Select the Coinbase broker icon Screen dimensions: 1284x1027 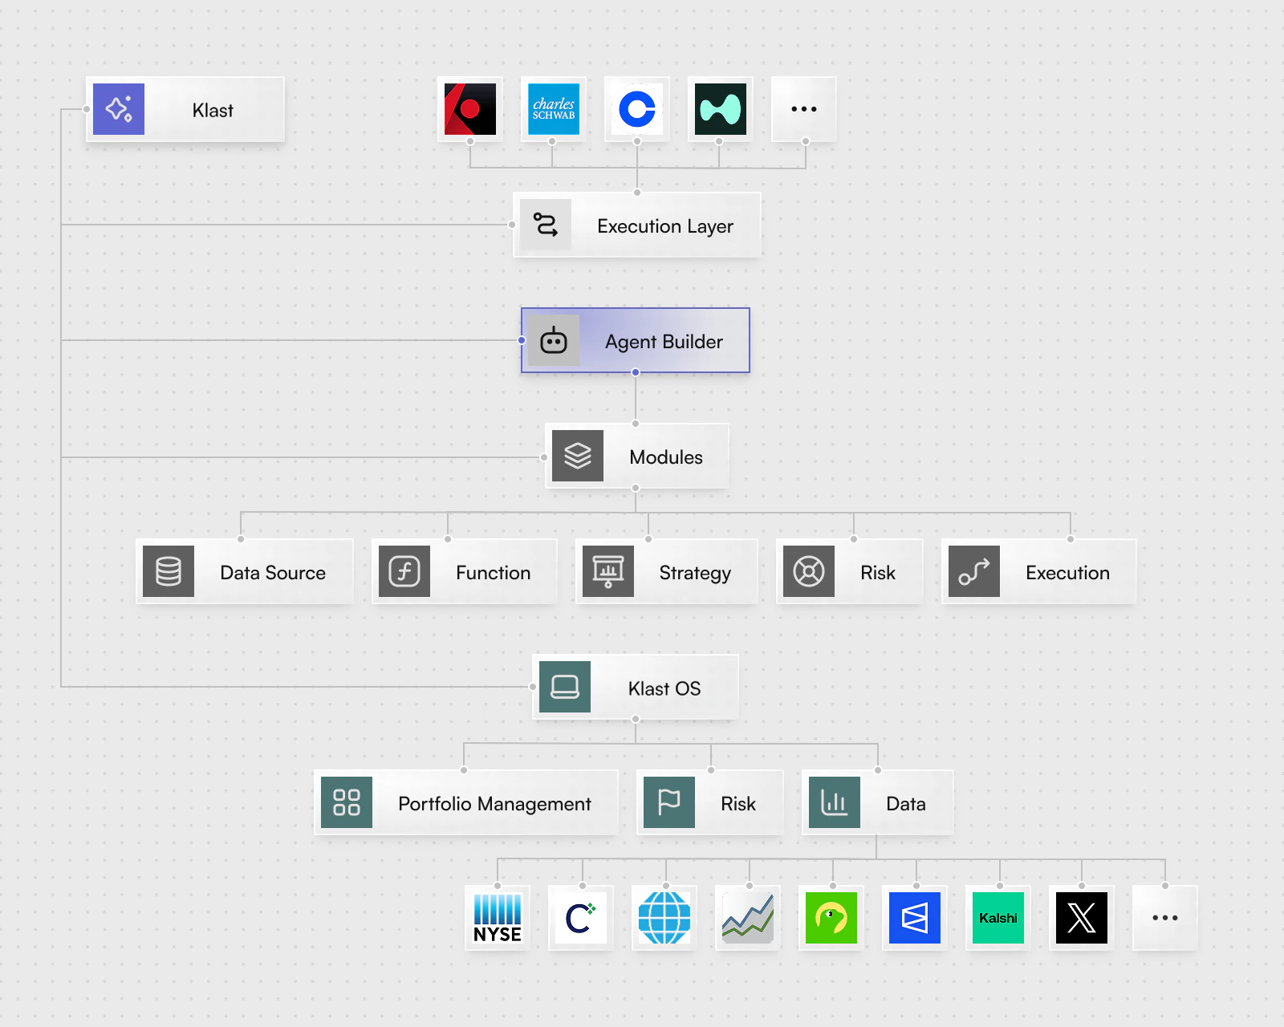click(637, 109)
